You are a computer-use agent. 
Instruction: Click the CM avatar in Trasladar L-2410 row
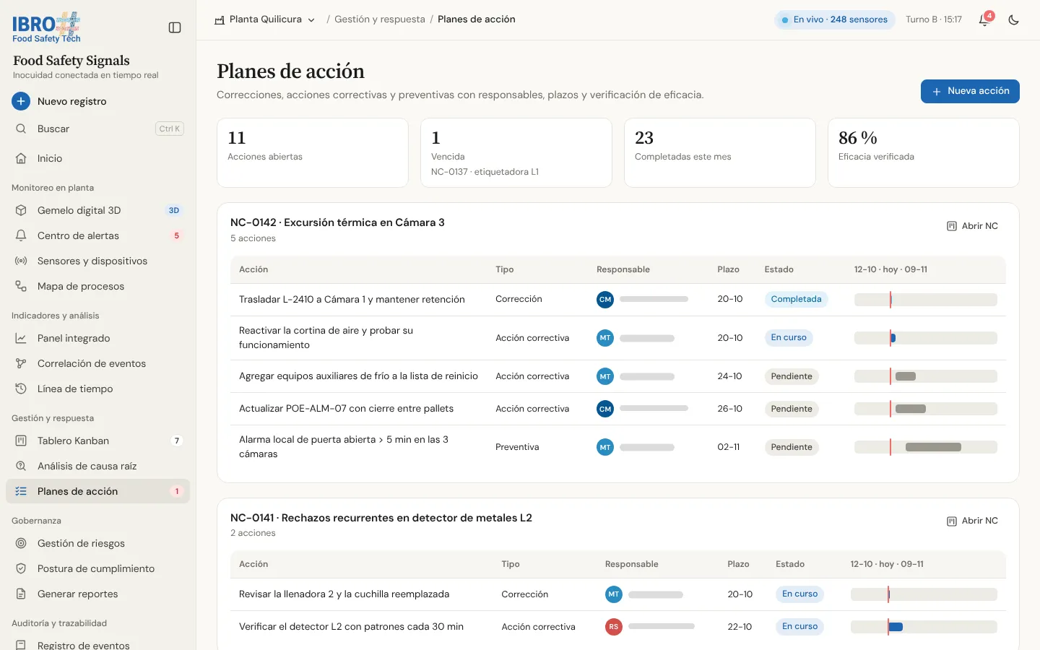pos(605,299)
